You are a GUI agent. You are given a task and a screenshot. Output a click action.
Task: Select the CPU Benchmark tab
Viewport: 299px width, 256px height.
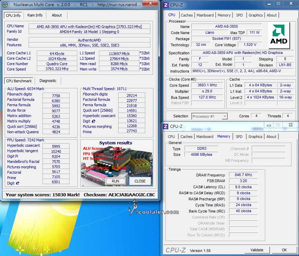[19, 81]
